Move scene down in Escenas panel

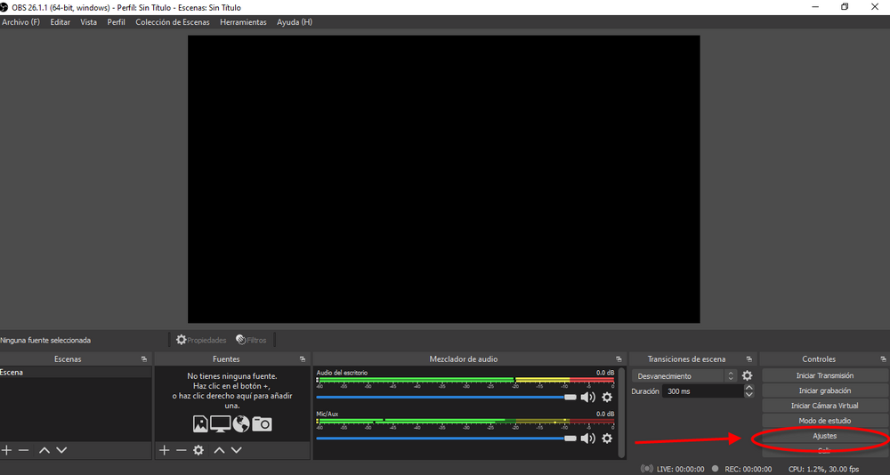pos(61,450)
